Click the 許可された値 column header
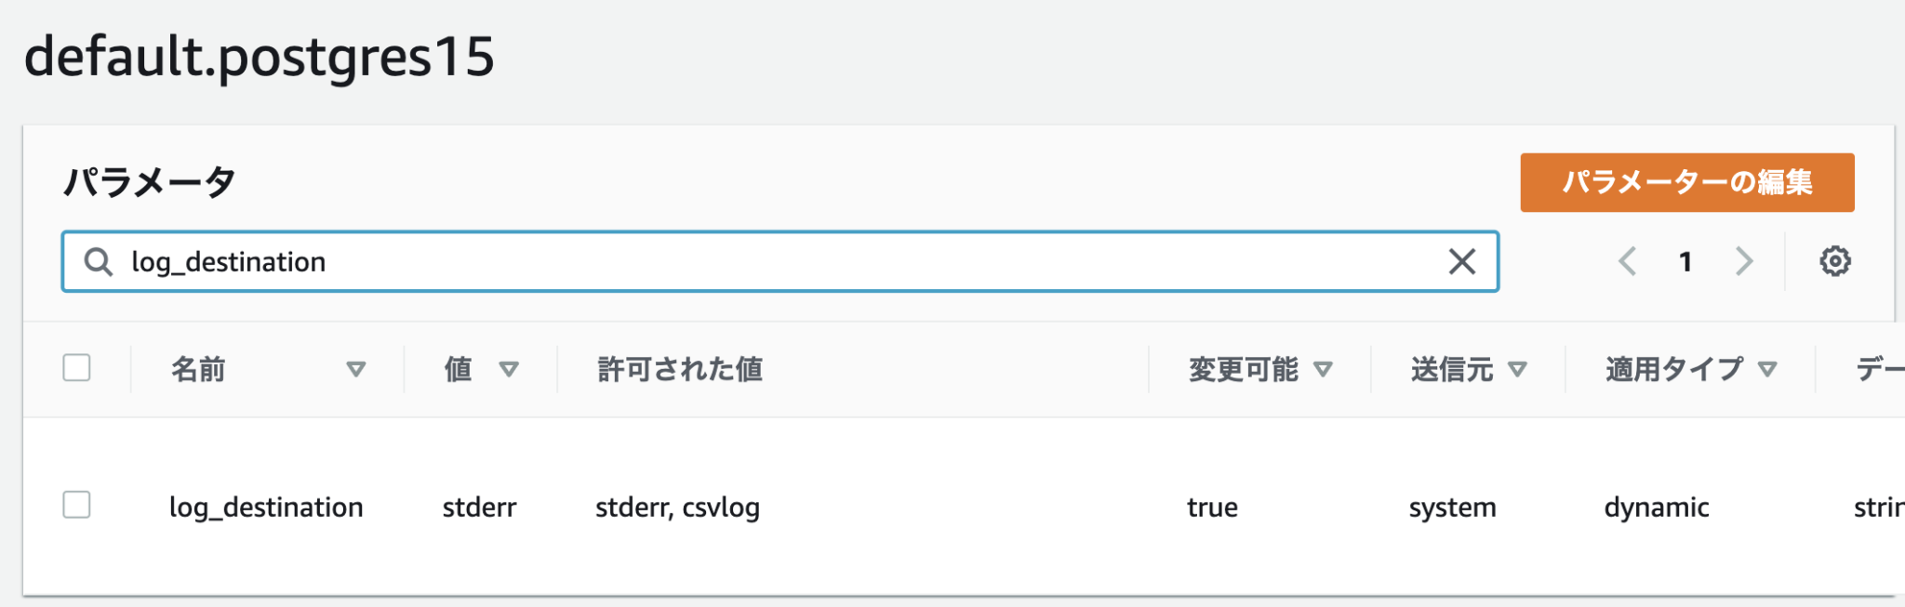 tap(679, 369)
